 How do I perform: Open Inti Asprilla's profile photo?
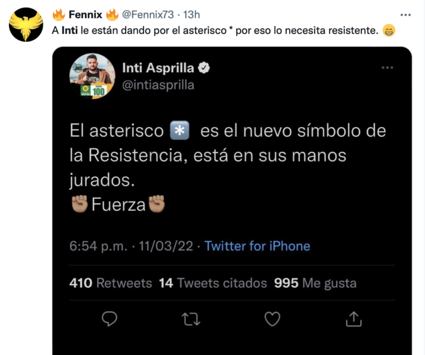click(92, 76)
